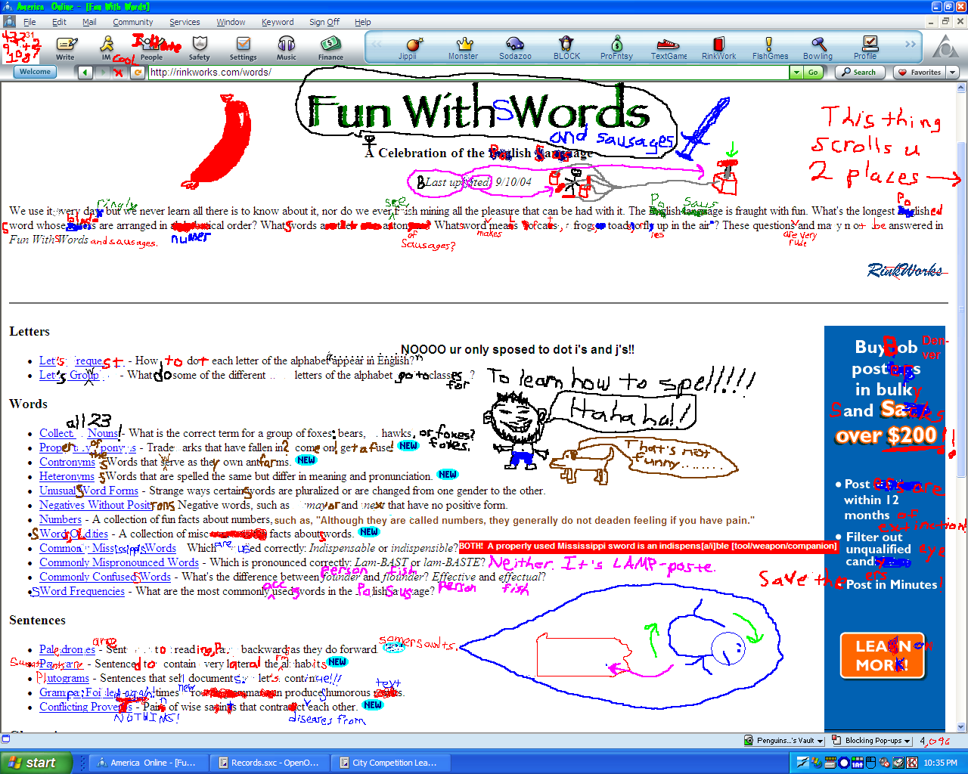The width and height of the screenshot is (968, 774).
Task: Switch to City Competition Lea... taskbar window
Action: point(391,763)
